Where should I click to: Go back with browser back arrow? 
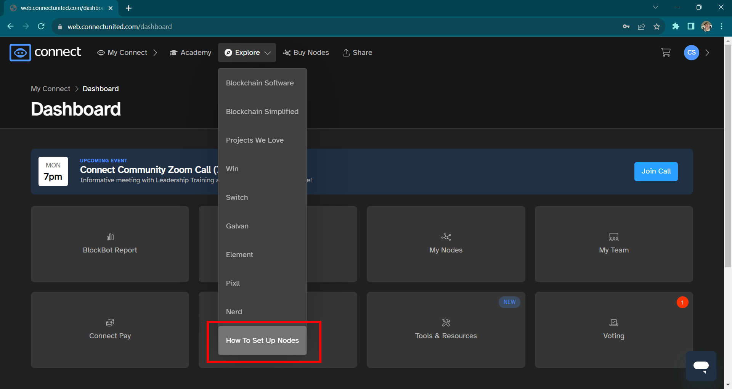(x=11, y=26)
